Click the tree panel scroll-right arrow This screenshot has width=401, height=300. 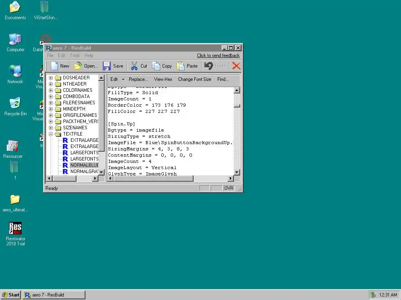(95, 178)
